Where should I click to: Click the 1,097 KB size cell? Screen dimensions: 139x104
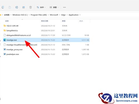click(85, 50)
